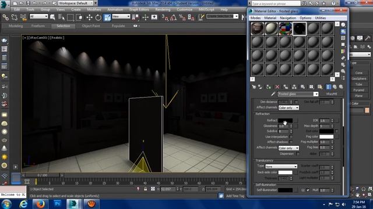Click the highlighted Select and Scale tool

[x=107, y=17]
